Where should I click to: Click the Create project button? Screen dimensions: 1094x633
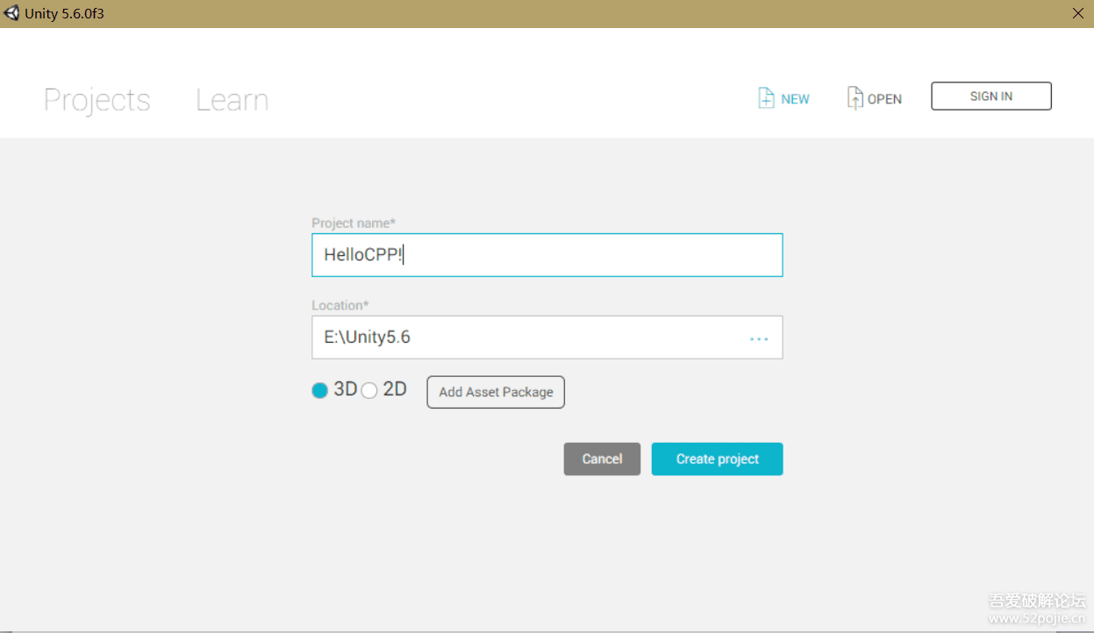coord(717,459)
